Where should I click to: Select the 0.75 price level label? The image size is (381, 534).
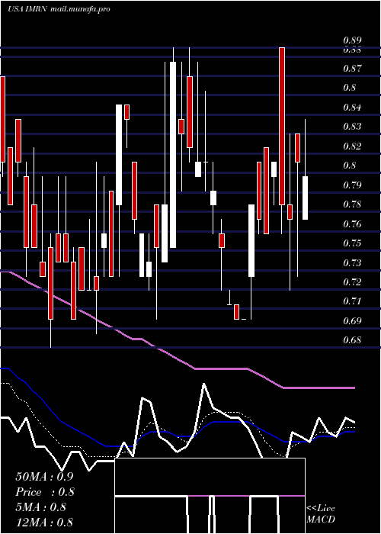352,243
